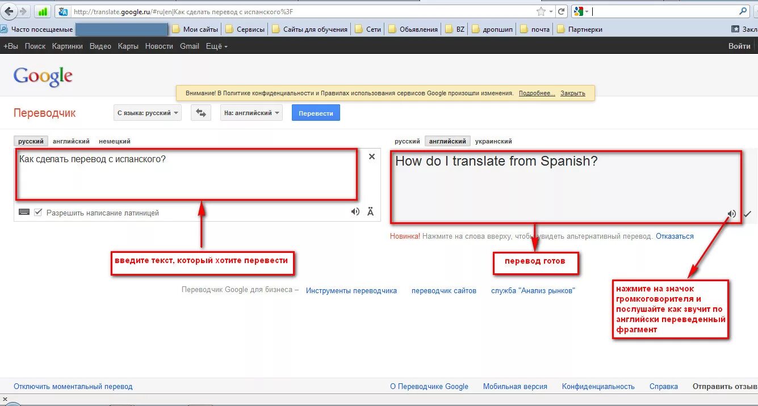The image size is (758, 406).
Task: Open the Мои сайты bookmarks folder
Action: coord(195,29)
